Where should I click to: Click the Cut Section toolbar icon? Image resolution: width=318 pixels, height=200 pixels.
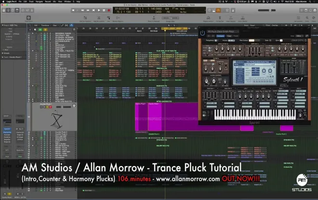click(x=220, y=18)
